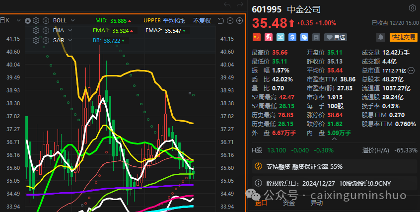This screenshot has width=420, height=212.
Task: Click 历史最高 76.85 value
Action: click(286, 115)
